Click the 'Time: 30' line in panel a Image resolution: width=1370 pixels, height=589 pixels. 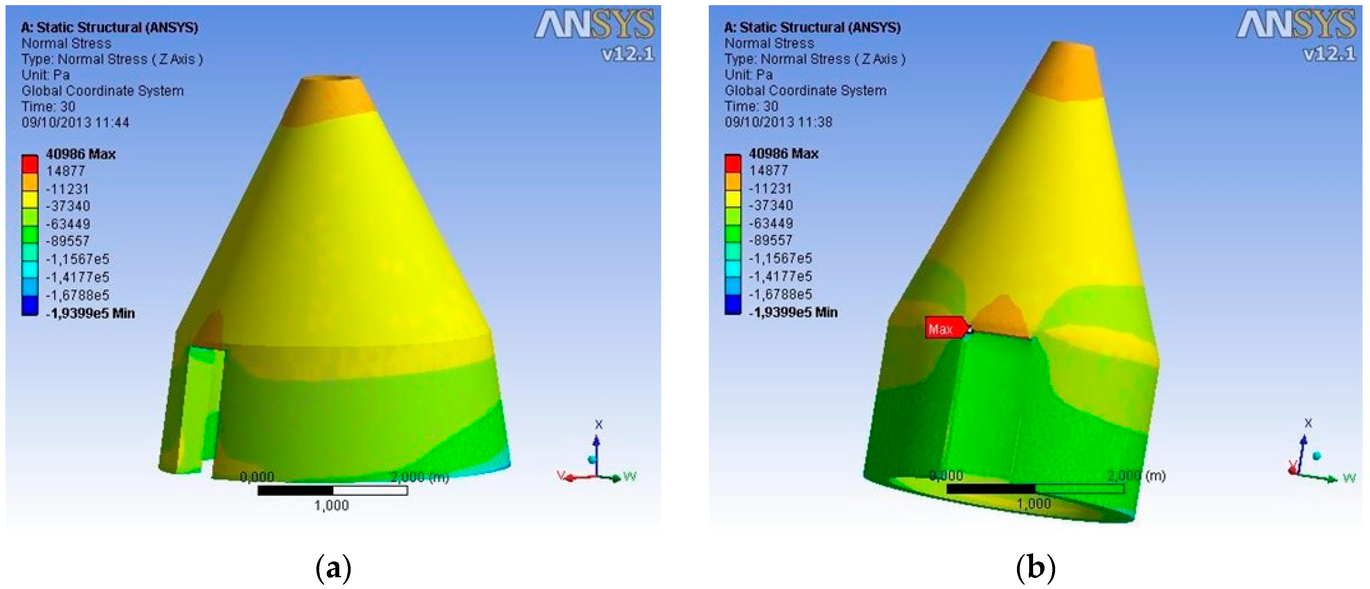coord(48,107)
